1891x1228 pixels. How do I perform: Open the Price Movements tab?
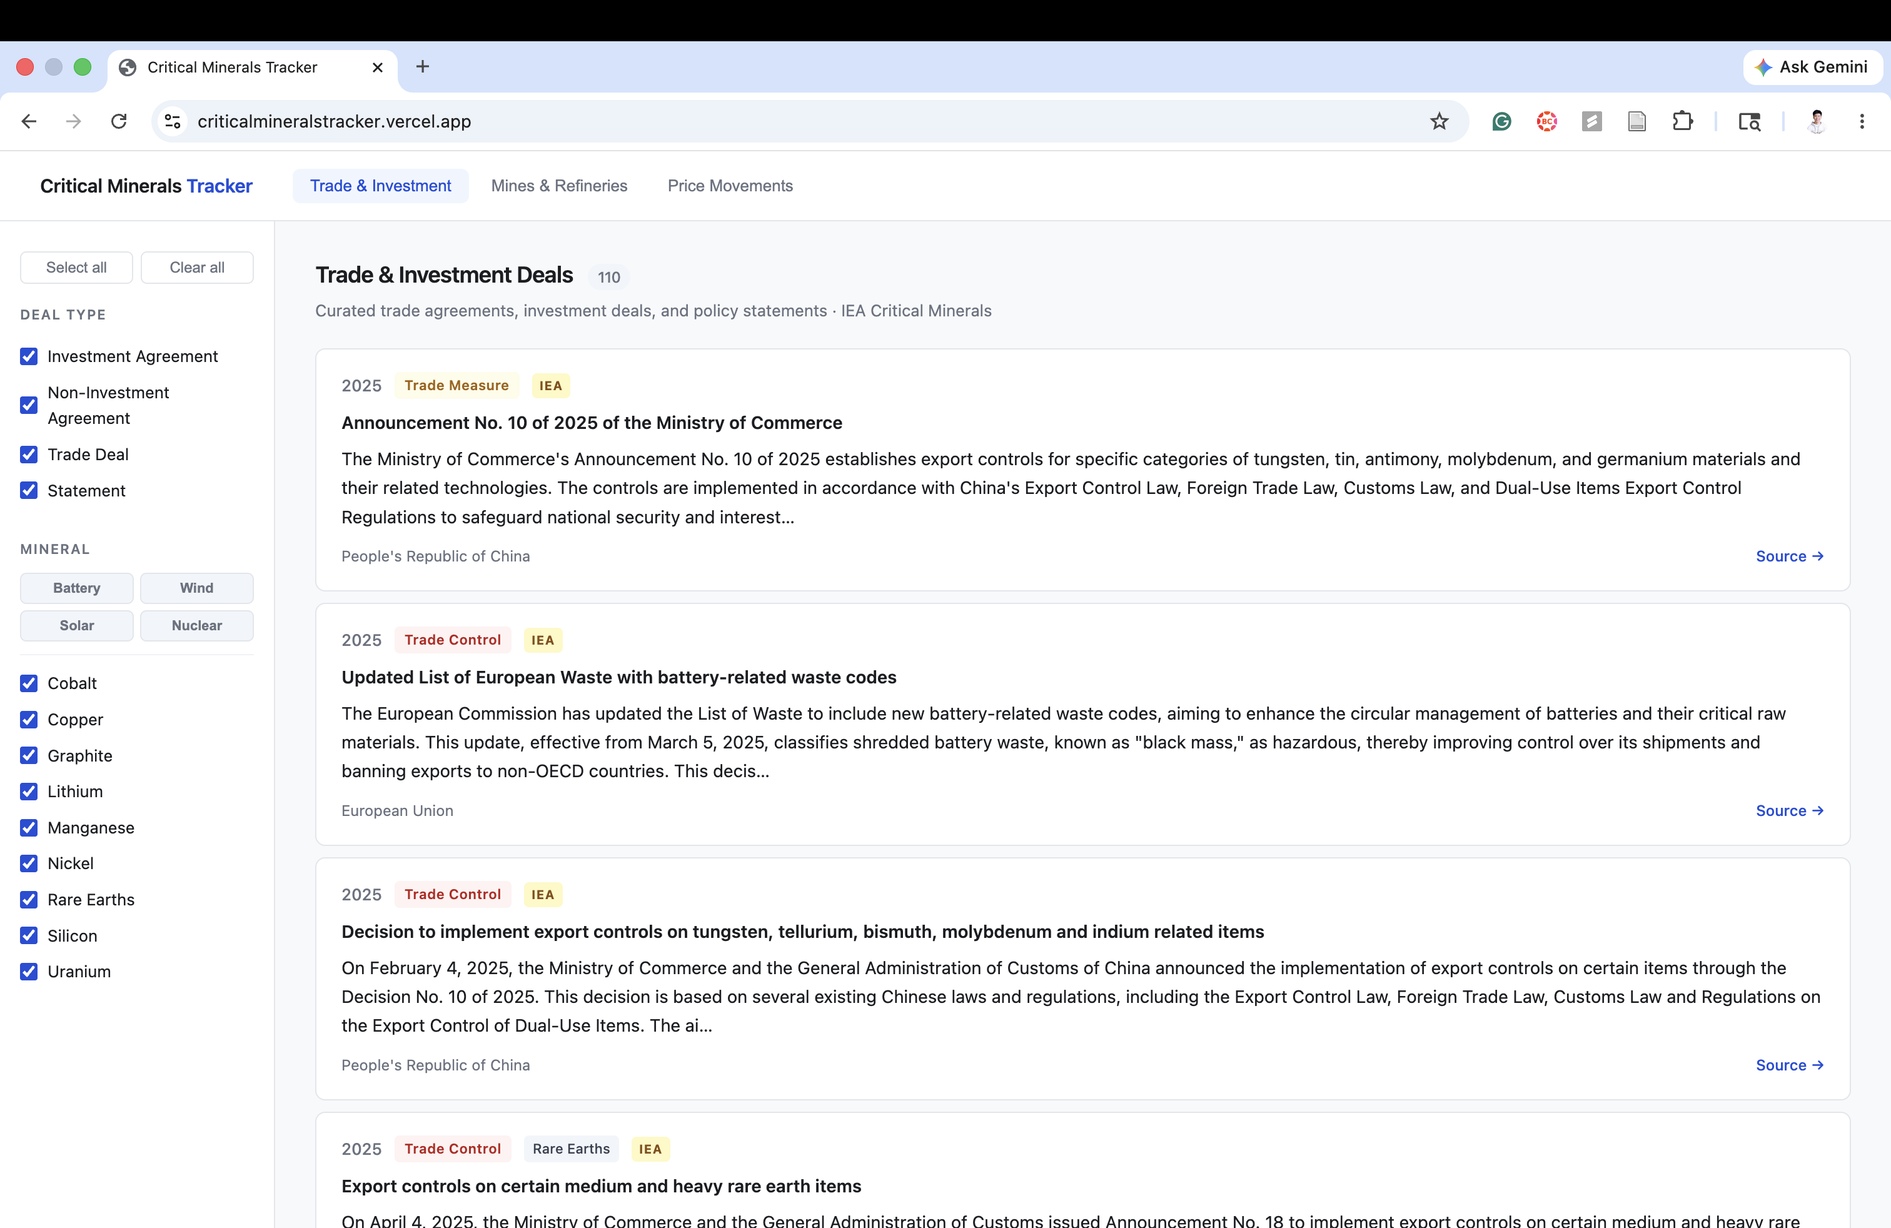pyautogui.click(x=730, y=186)
